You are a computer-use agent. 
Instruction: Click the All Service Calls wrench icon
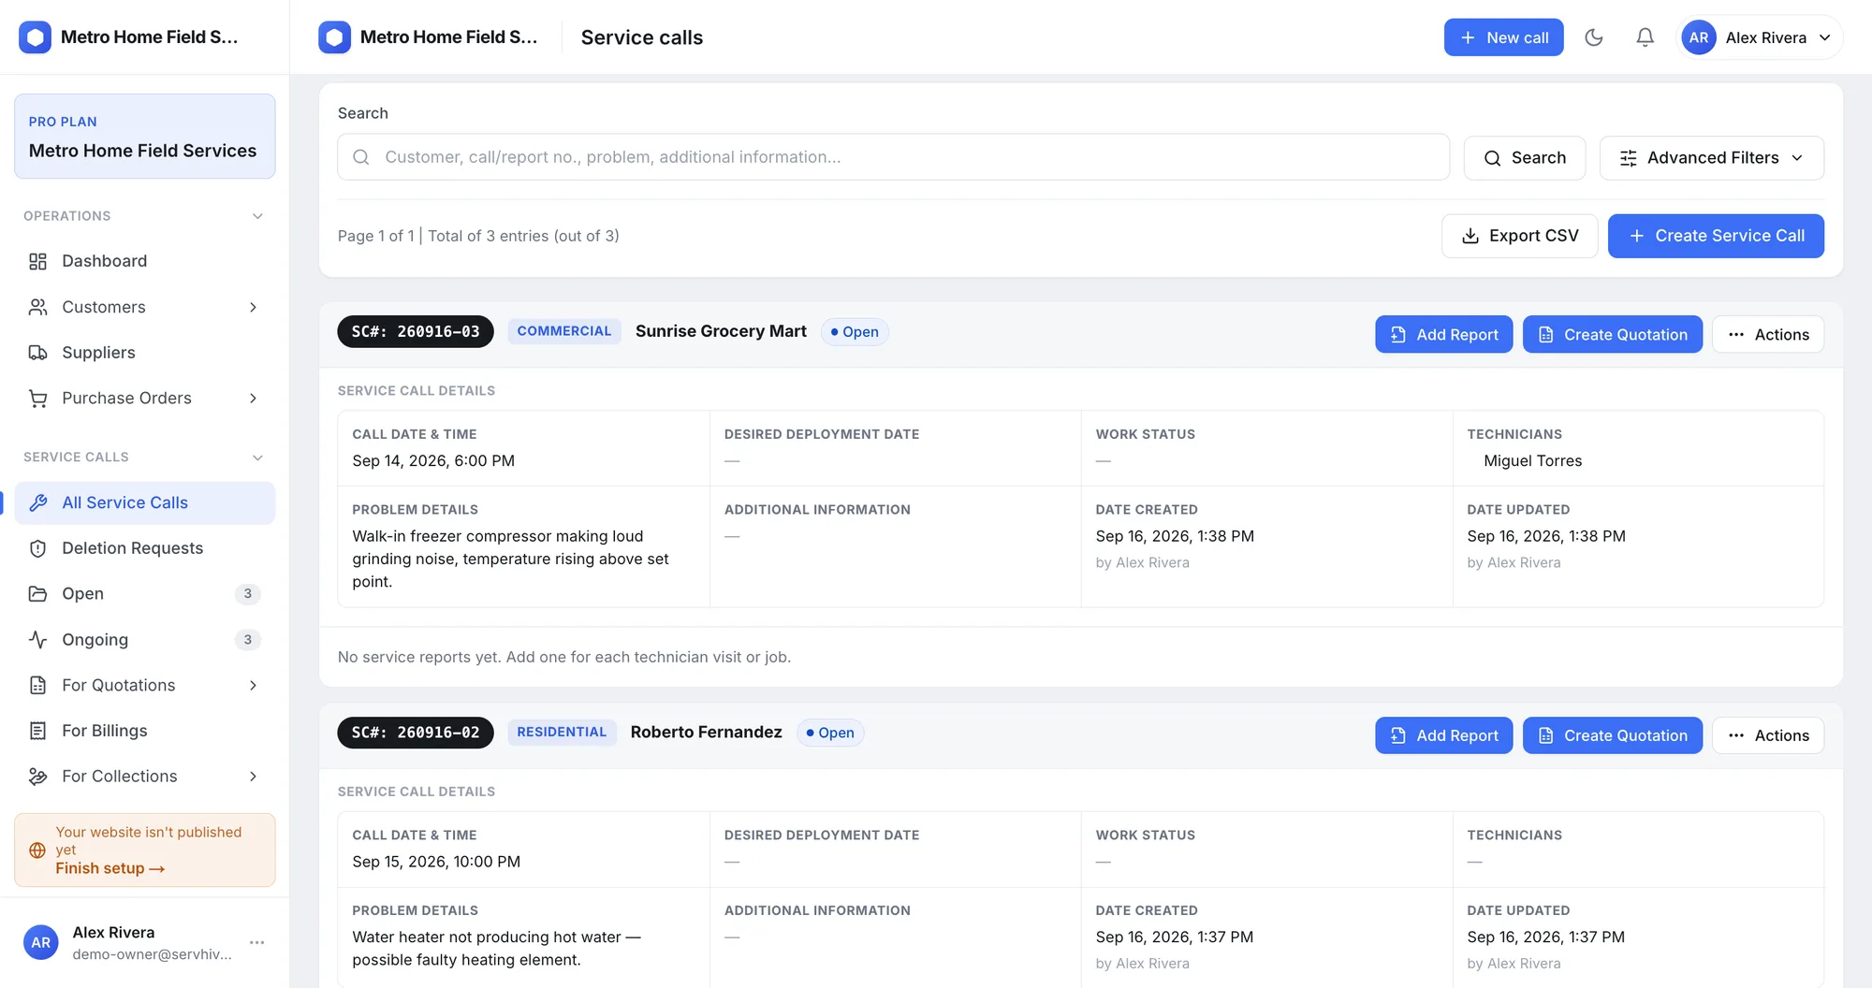click(x=37, y=502)
